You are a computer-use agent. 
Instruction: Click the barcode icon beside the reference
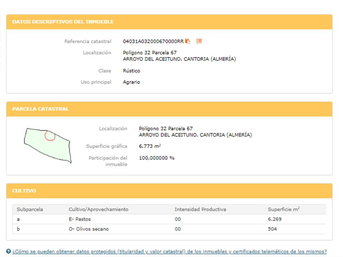[x=199, y=41]
